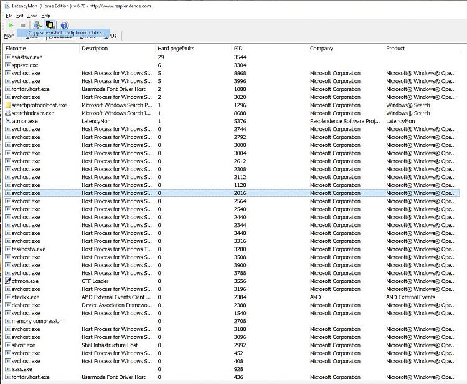The width and height of the screenshot is (467, 384).
Task: Click PID value 3996
Action: (240, 81)
